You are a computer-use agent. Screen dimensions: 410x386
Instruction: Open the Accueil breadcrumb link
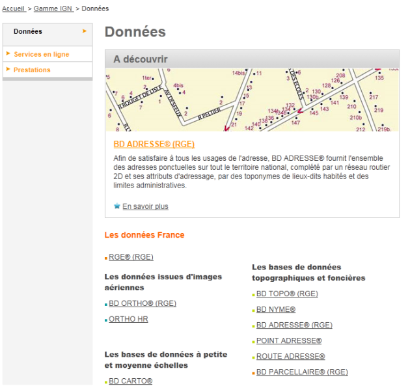click(14, 8)
